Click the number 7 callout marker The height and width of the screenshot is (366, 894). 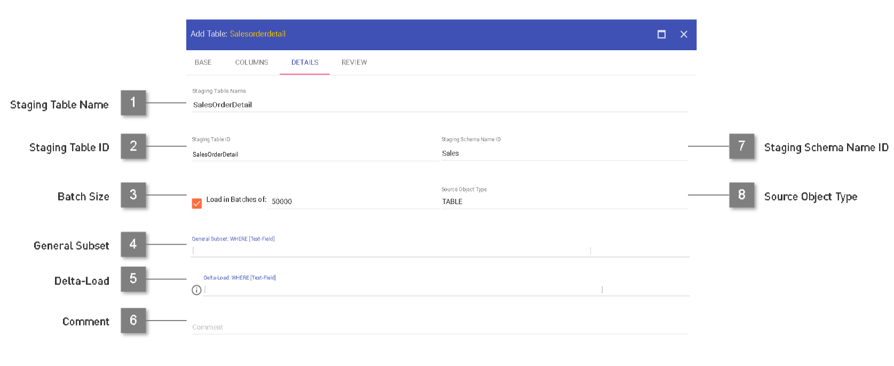coord(741,146)
